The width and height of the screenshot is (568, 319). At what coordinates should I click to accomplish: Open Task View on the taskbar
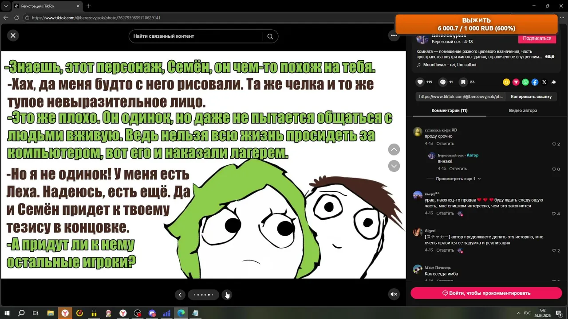[35, 313]
